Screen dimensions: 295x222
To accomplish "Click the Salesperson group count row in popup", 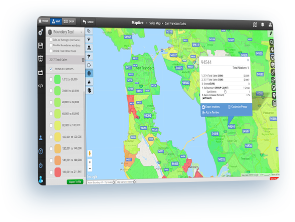I will point(225,88).
